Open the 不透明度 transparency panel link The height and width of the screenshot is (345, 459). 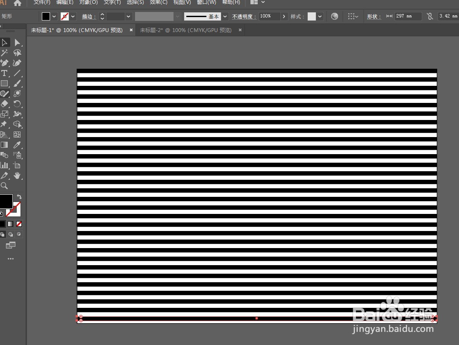pos(244,17)
